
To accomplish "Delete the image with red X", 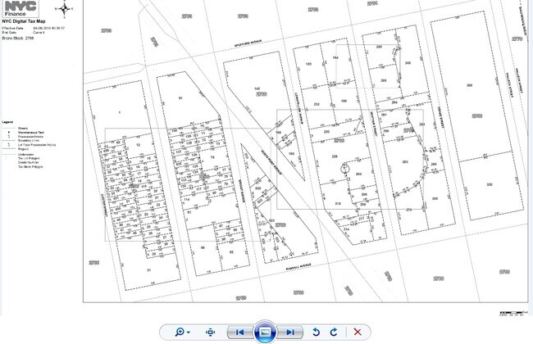I will 357,331.
